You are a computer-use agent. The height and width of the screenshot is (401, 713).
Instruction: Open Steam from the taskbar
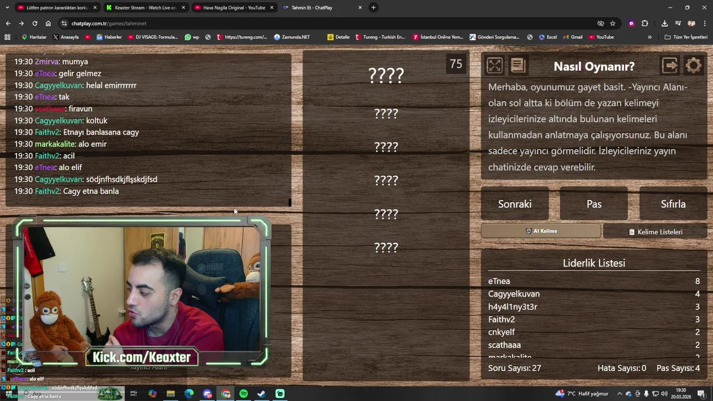click(x=261, y=394)
